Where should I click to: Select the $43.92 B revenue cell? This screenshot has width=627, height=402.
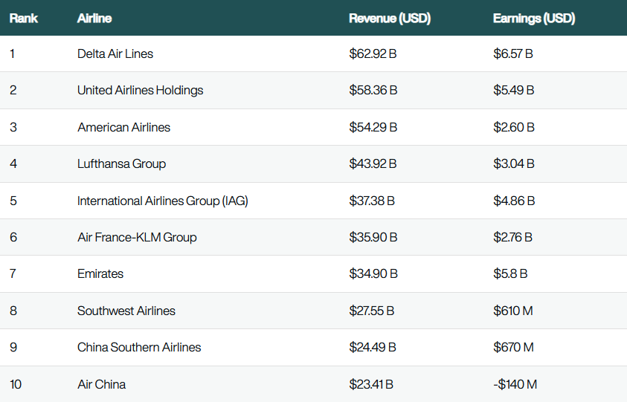click(x=373, y=164)
